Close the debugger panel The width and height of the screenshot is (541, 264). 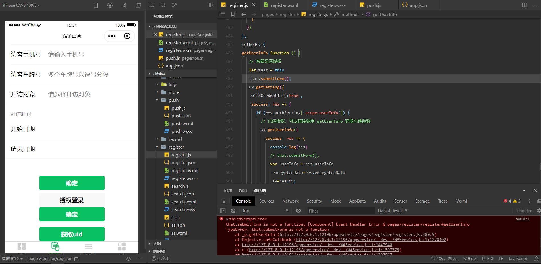535,190
